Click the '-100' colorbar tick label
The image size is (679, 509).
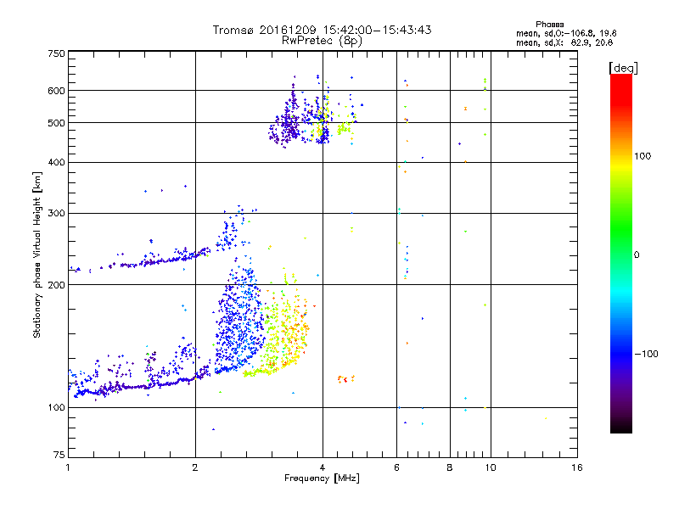(646, 354)
